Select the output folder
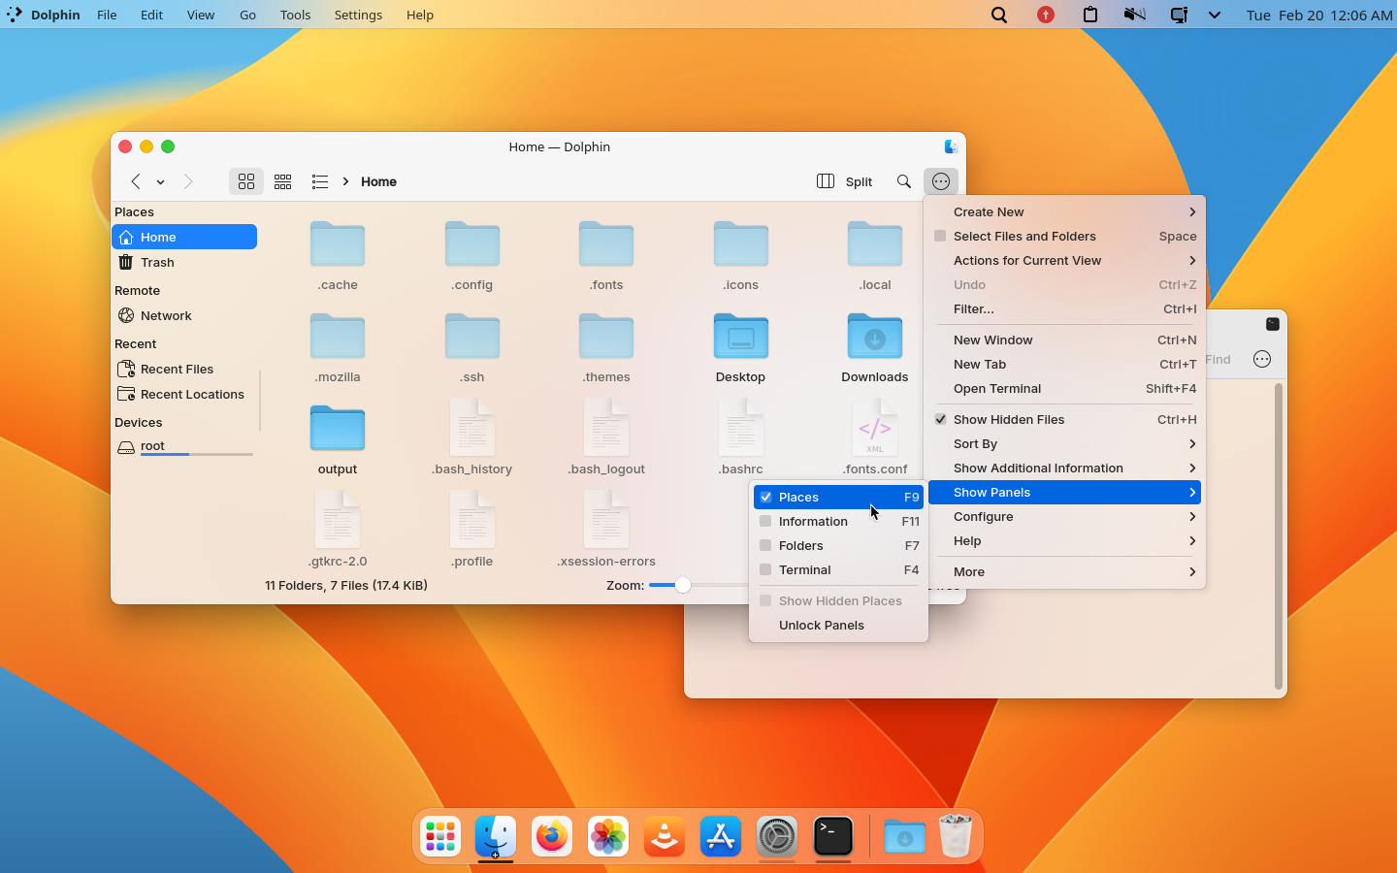The height and width of the screenshot is (873, 1397). (338, 440)
